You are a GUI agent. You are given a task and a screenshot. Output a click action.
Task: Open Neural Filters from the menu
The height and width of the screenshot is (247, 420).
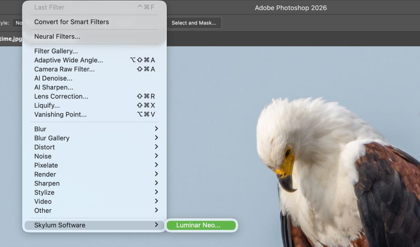(x=94, y=37)
